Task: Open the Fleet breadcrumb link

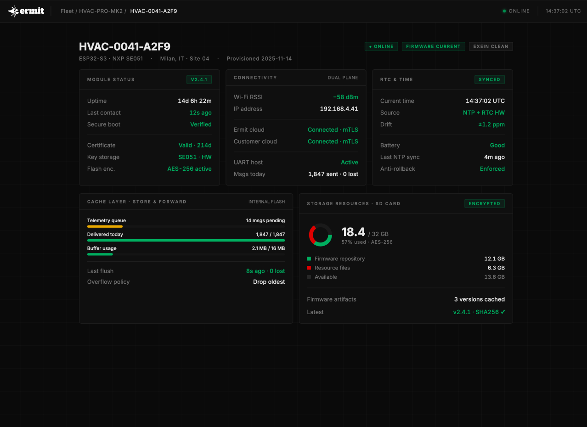Action: [x=67, y=11]
